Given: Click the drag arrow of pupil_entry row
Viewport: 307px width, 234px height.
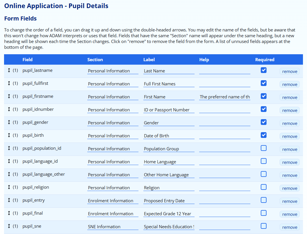Looking at the screenshot, I should coord(9,200).
